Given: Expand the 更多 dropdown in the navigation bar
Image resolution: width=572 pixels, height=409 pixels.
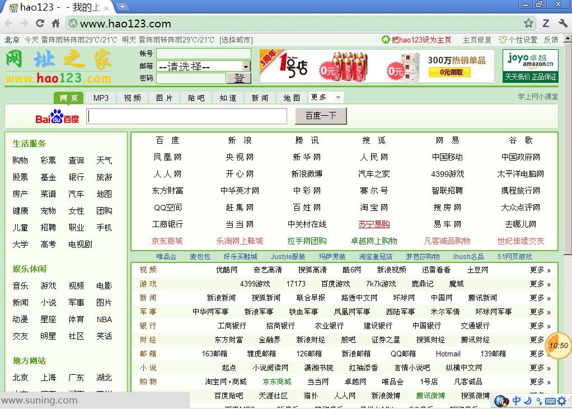Looking at the screenshot, I should (x=325, y=97).
